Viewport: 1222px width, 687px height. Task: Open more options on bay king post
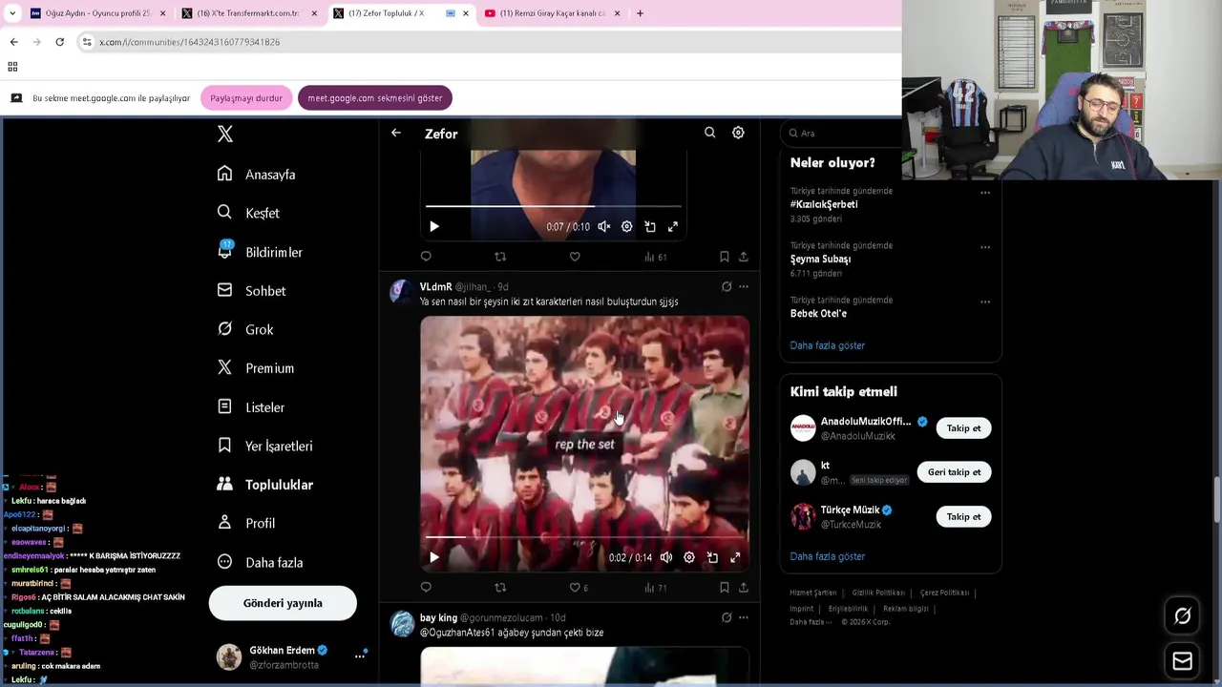(x=744, y=617)
